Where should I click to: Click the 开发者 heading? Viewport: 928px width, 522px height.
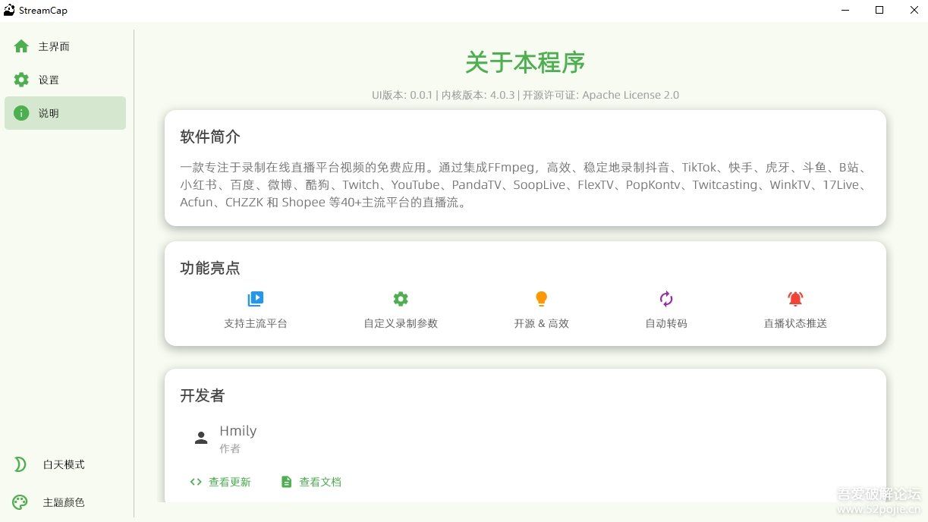tap(203, 395)
